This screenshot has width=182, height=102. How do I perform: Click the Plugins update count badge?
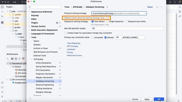click(57, 23)
